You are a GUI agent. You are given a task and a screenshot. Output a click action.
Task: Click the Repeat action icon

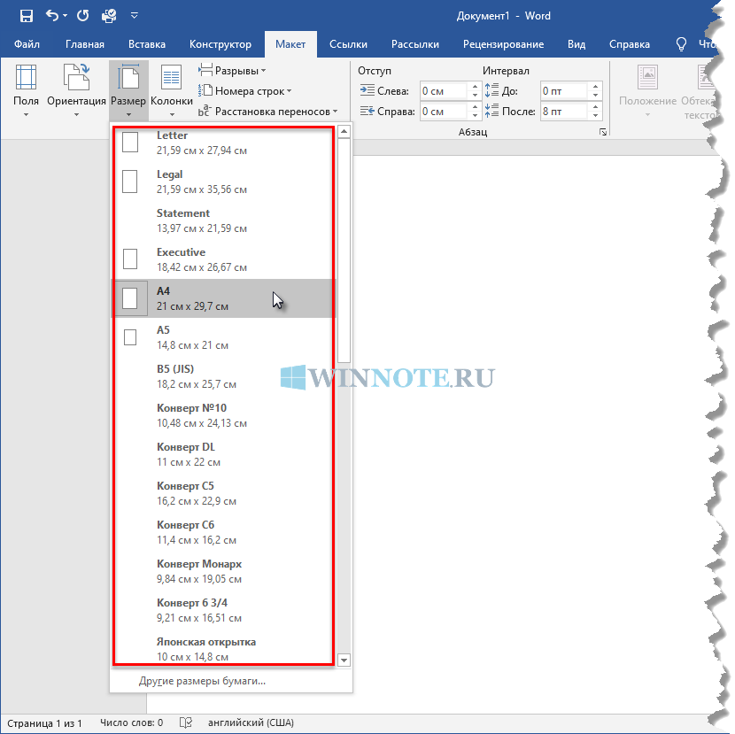pos(83,16)
